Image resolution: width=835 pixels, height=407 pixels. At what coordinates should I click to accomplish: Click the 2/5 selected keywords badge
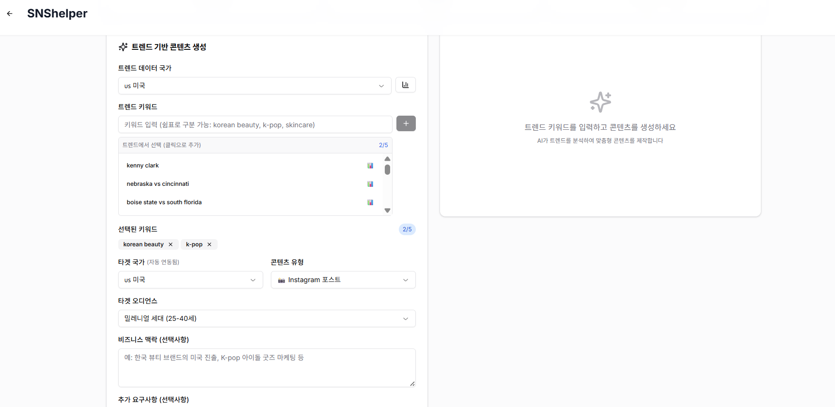click(x=407, y=229)
